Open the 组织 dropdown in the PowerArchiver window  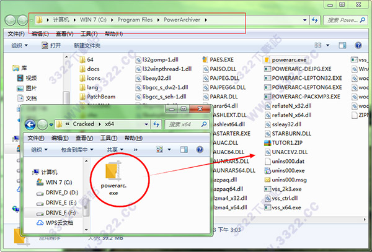20,45
